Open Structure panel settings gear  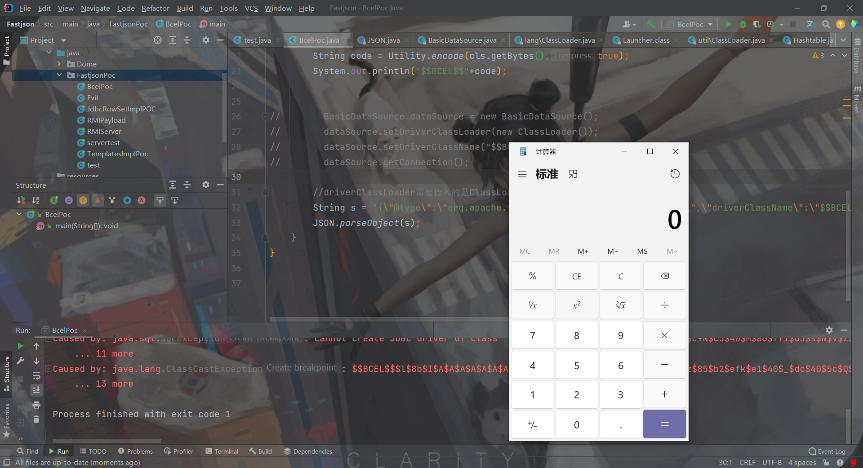point(206,185)
